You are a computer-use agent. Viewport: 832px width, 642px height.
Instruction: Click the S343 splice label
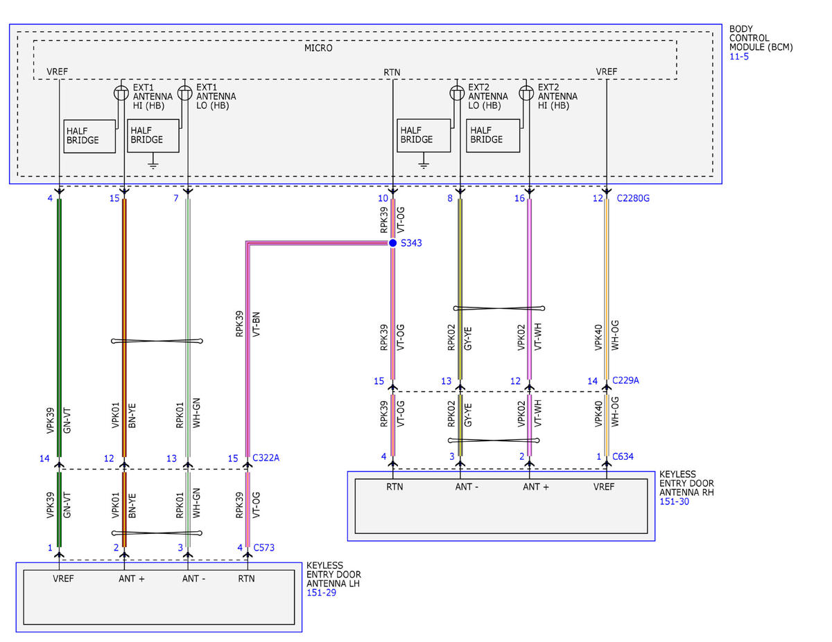coord(411,243)
